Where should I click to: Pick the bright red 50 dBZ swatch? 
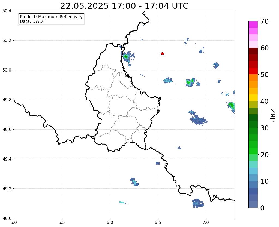pos(253,71)
